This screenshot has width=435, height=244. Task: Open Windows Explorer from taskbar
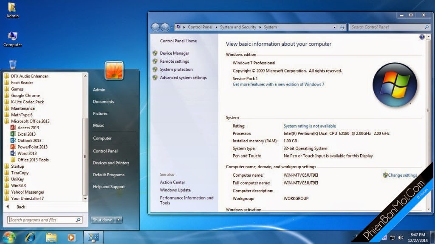51,237
